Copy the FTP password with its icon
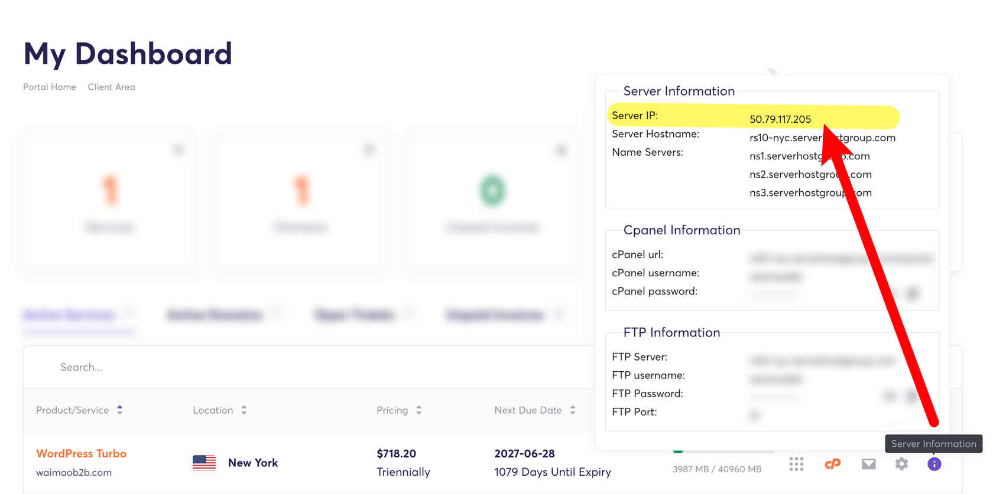 913,396
